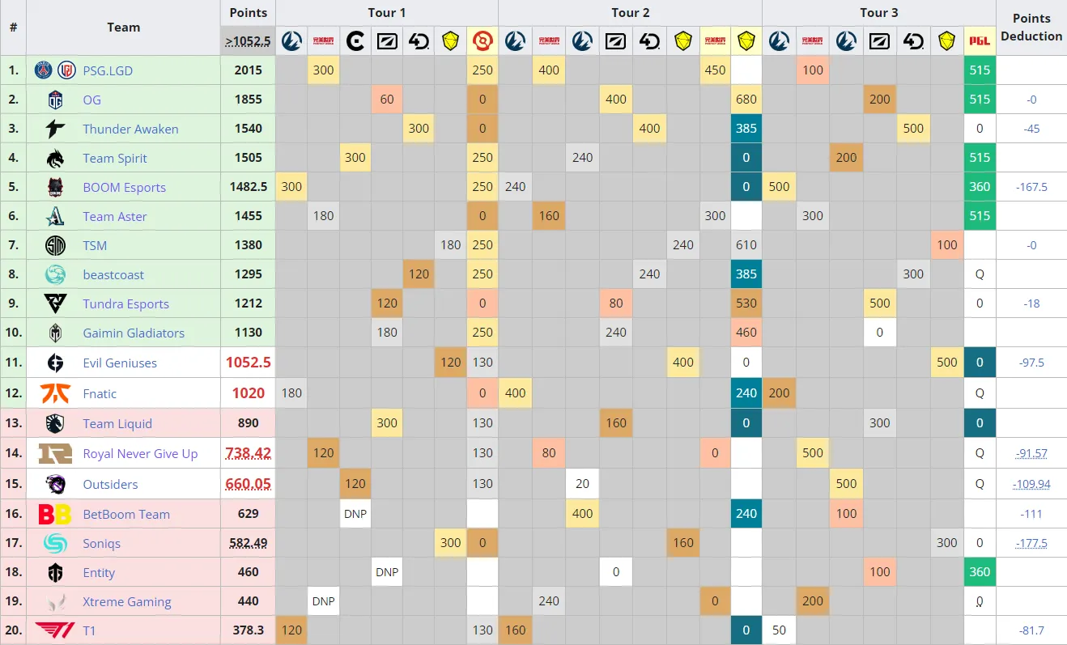Open the Gaimin Gladiators link
This screenshot has width=1067, height=645.
[x=134, y=333]
